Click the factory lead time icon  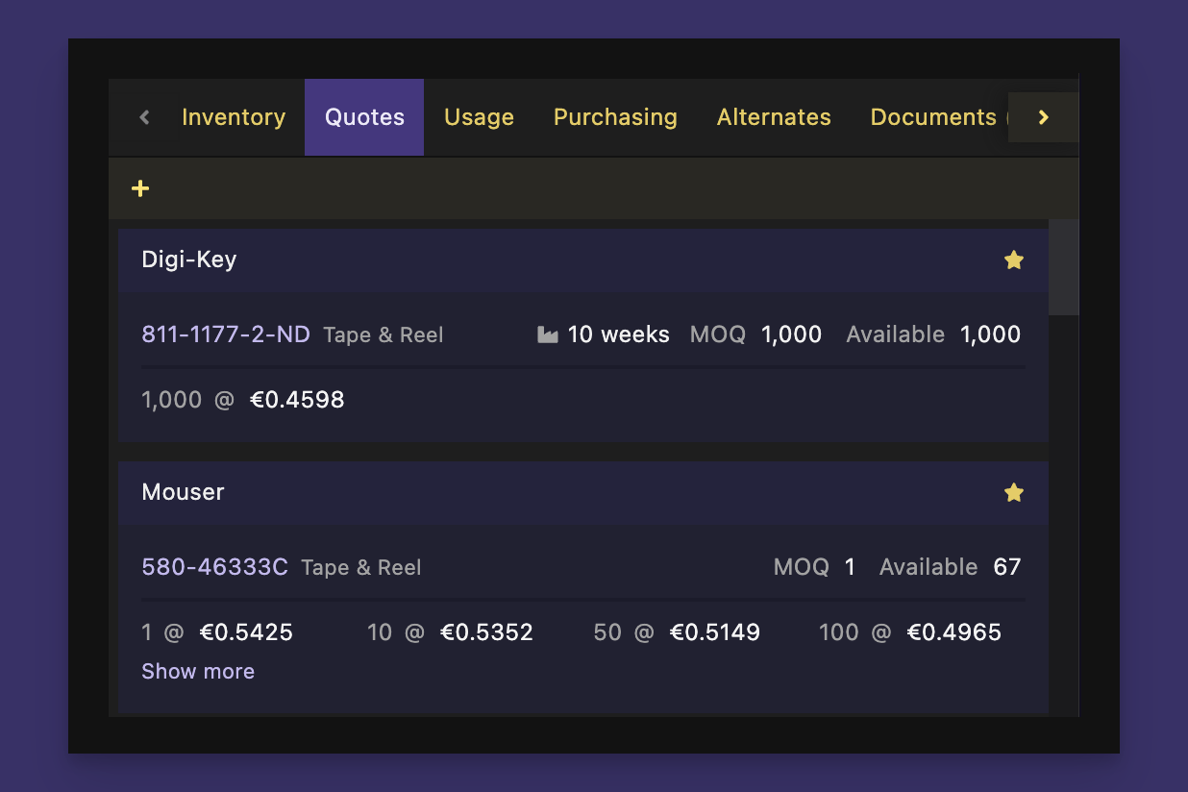pos(548,334)
